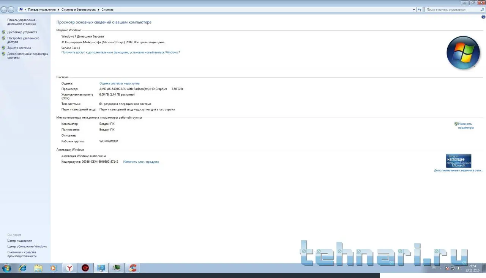Open Windows Media Player from the taskbar
486x278 pixels.
coord(53,268)
